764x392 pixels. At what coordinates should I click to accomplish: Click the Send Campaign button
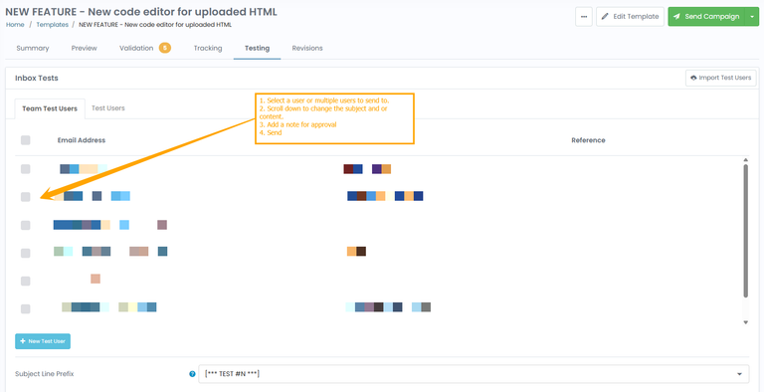coord(706,17)
